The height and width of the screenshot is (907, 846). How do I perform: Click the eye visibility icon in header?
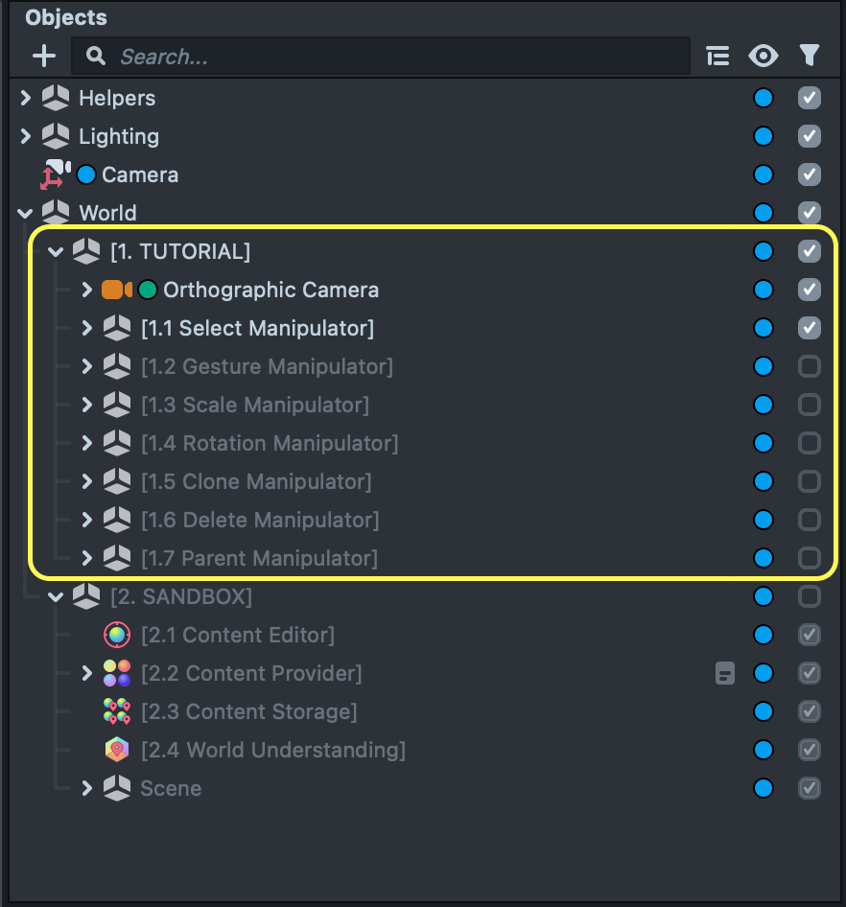[764, 57]
